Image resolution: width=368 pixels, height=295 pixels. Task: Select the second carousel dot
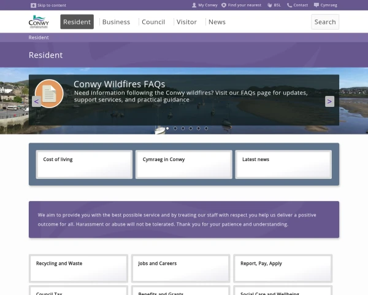pyautogui.click(x=175, y=128)
